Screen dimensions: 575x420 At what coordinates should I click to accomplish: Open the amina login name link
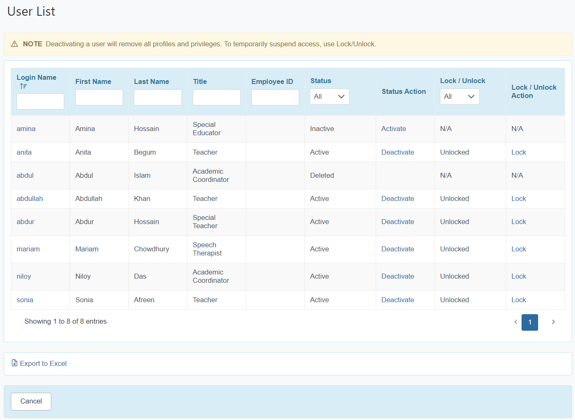point(26,129)
